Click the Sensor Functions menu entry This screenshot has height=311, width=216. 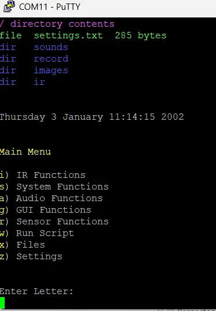(x=54, y=221)
